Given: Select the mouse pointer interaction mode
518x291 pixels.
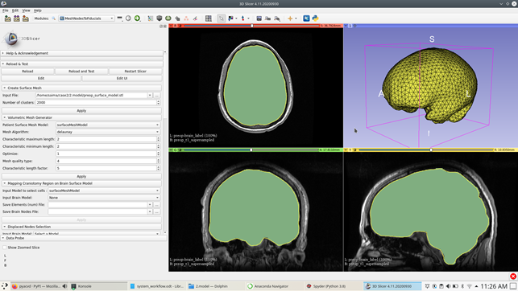Looking at the screenshot, I should tap(221, 18).
